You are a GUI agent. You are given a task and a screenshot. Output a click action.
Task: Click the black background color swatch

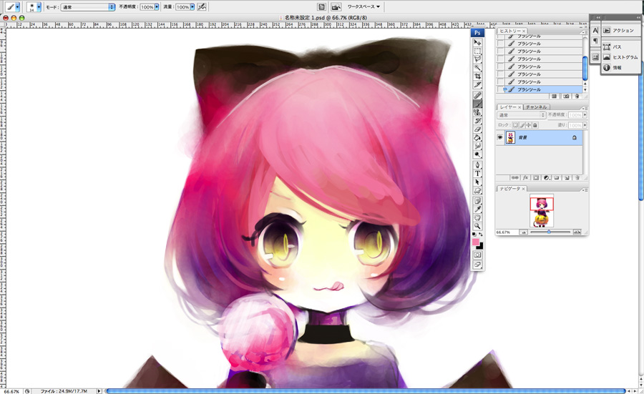pos(481,247)
